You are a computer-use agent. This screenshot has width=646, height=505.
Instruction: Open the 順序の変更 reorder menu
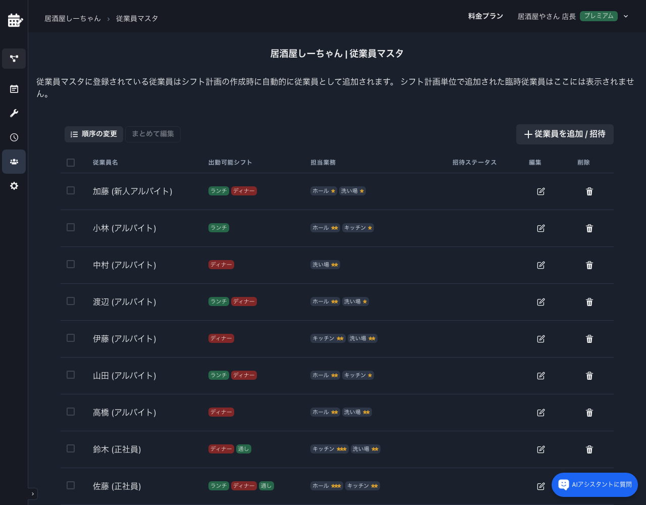(x=93, y=134)
